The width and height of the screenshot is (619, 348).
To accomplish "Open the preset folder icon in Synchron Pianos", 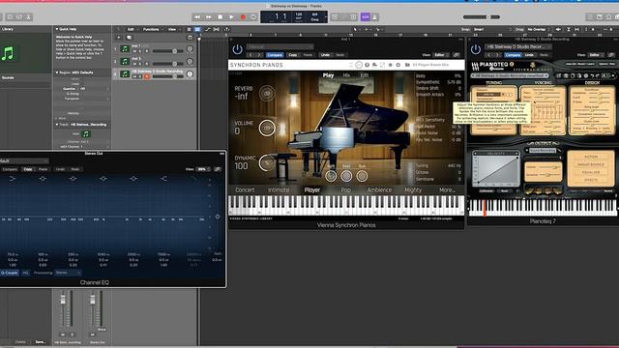I will coord(407,65).
